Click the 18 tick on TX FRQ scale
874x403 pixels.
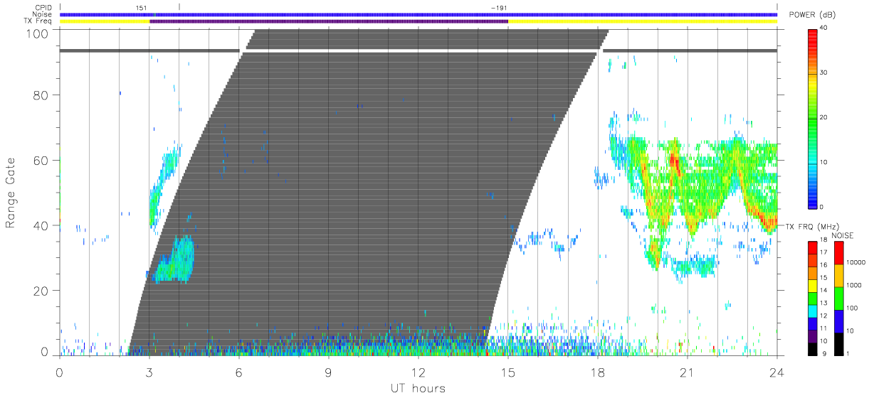(824, 241)
